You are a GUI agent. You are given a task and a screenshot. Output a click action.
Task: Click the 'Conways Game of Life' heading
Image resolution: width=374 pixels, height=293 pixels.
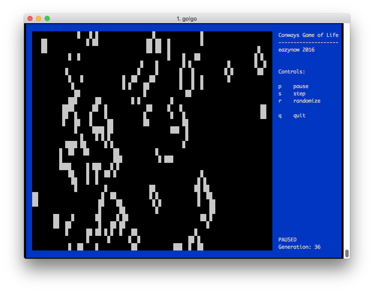tap(308, 35)
